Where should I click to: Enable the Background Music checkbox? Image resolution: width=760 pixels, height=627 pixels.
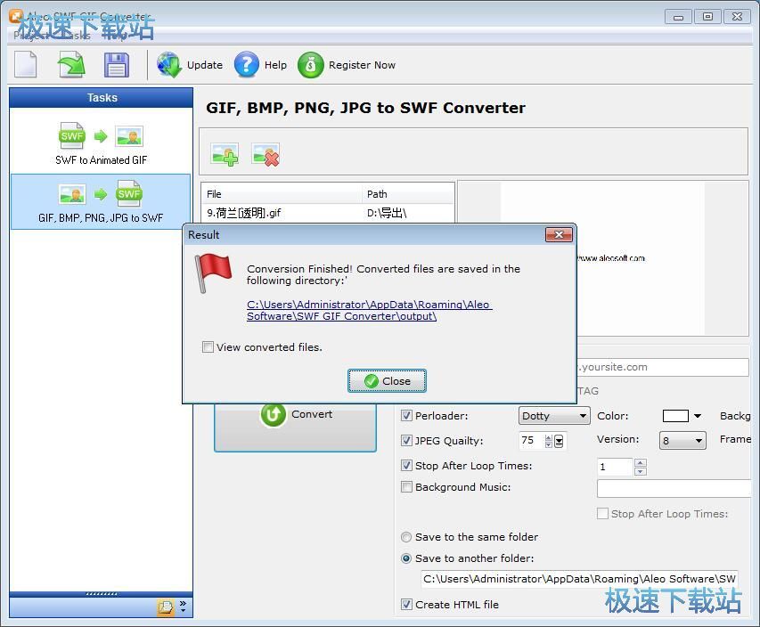(407, 487)
